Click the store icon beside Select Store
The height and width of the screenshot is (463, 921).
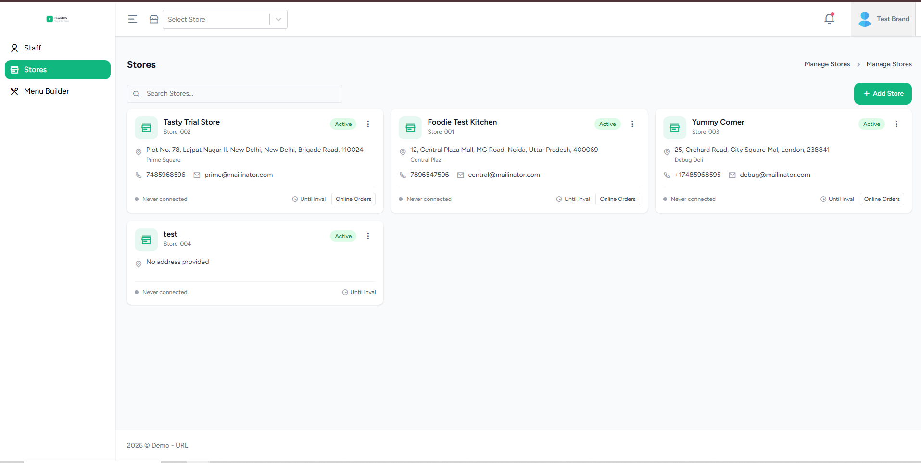click(x=154, y=19)
